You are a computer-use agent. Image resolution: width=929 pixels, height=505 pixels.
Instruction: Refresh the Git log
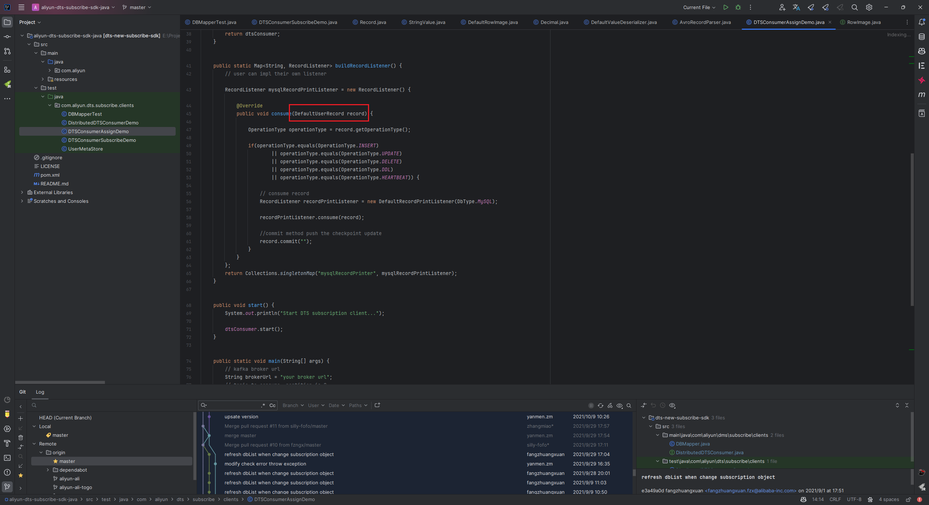[601, 406]
